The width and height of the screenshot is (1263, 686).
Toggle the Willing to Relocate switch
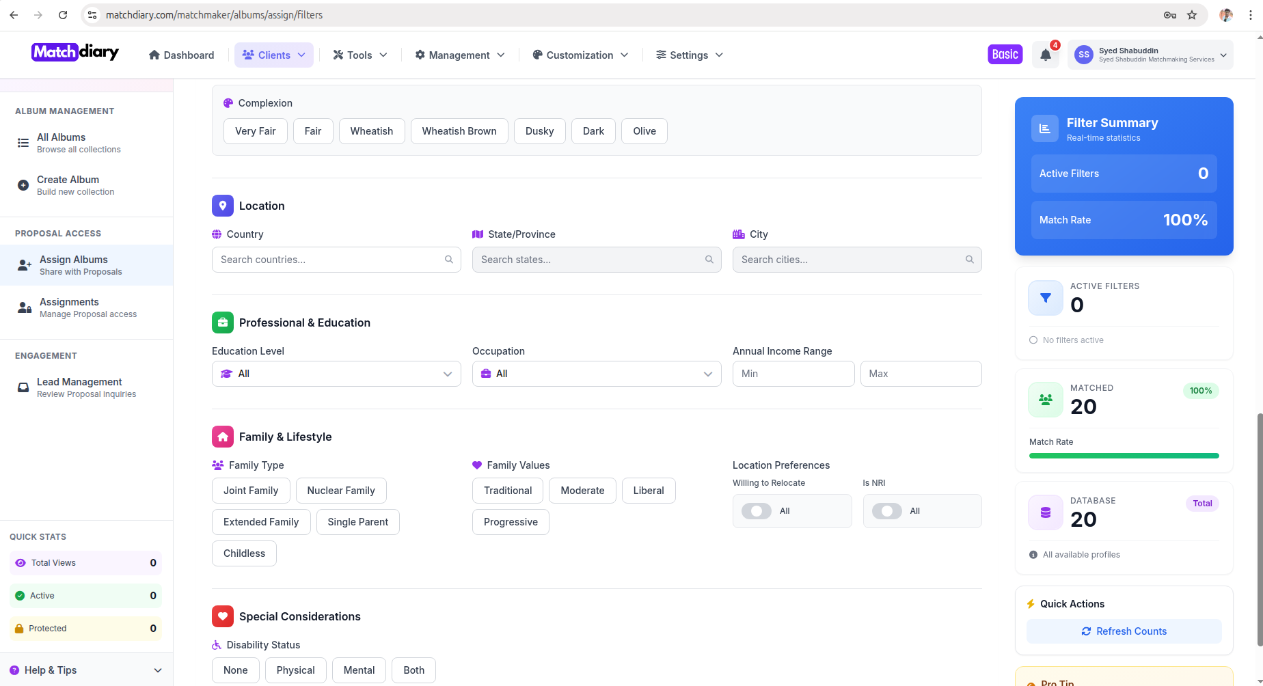(757, 511)
